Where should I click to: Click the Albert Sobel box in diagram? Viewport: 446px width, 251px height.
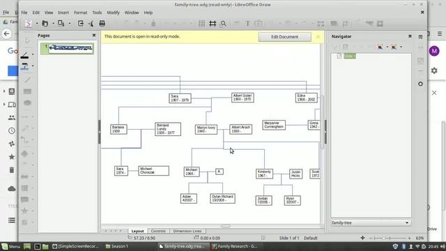243,98
